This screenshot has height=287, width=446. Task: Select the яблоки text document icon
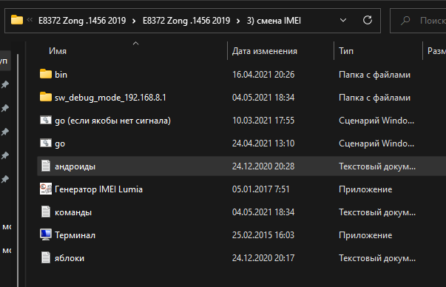pyautogui.click(x=46, y=257)
